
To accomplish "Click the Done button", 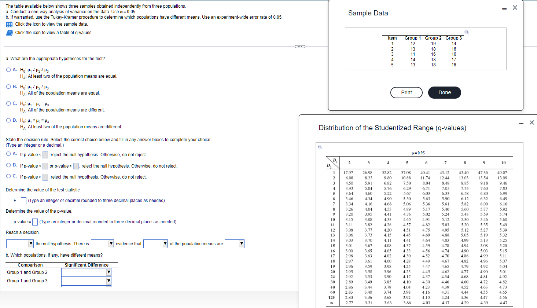I will pos(444,92).
